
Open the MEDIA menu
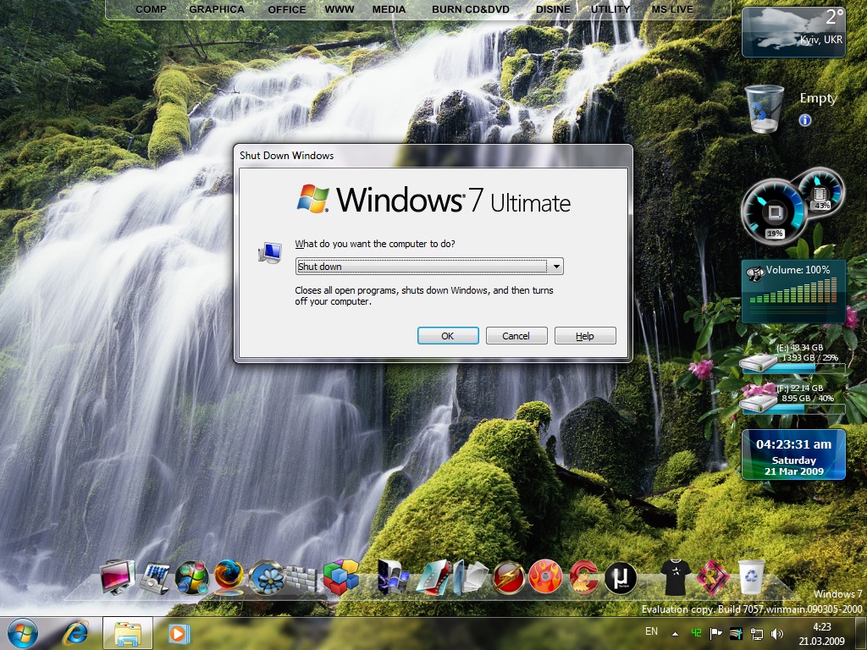(x=389, y=9)
